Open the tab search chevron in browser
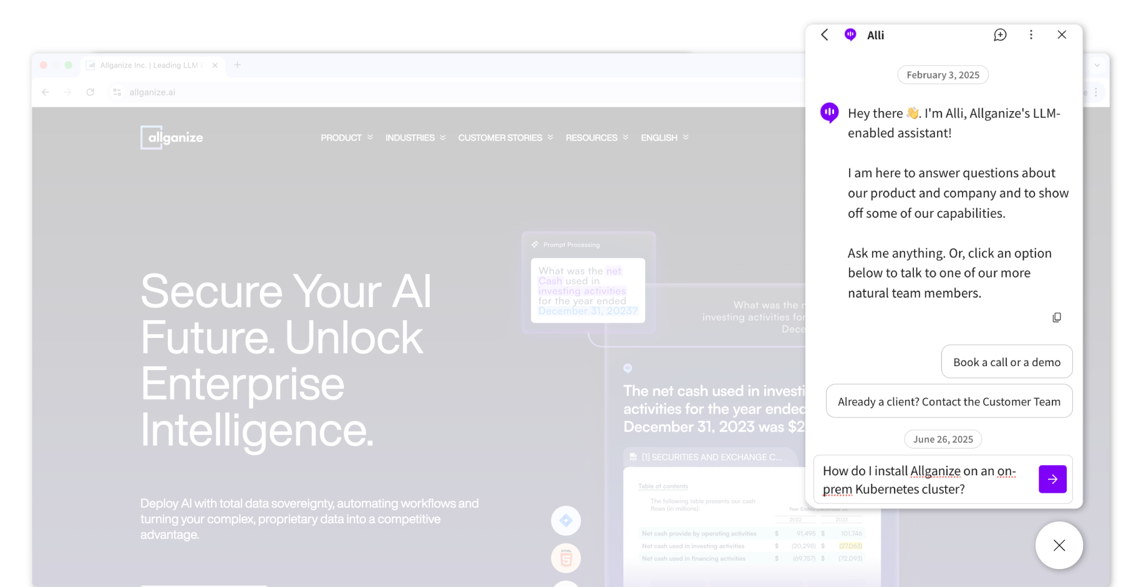1141x587 pixels. pos(1097,65)
